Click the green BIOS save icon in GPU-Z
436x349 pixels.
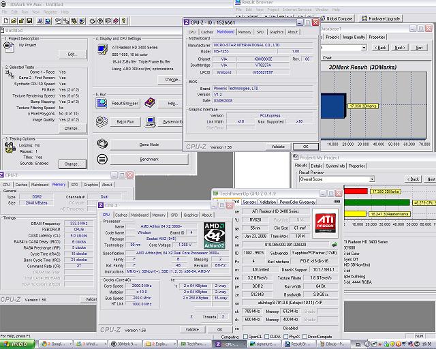(x=334, y=244)
